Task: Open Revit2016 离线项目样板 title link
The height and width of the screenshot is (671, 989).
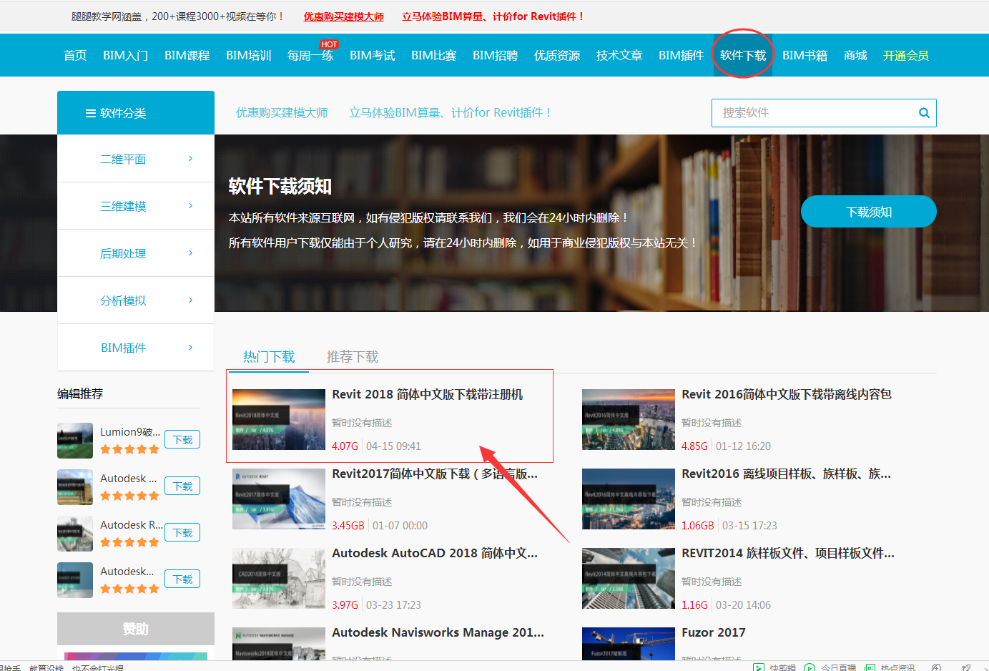Action: point(787,474)
